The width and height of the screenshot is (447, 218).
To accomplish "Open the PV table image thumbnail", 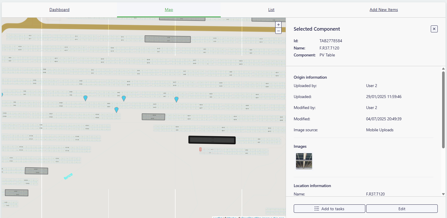I will pyautogui.click(x=304, y=161).
